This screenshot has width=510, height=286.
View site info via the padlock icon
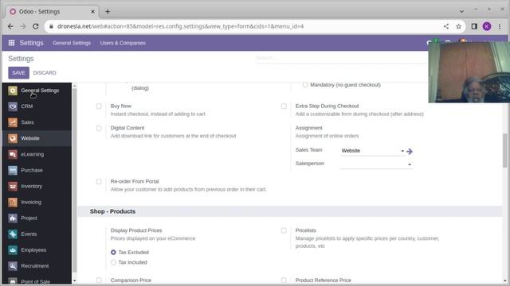pyautogui.click(x=51, y=26)
